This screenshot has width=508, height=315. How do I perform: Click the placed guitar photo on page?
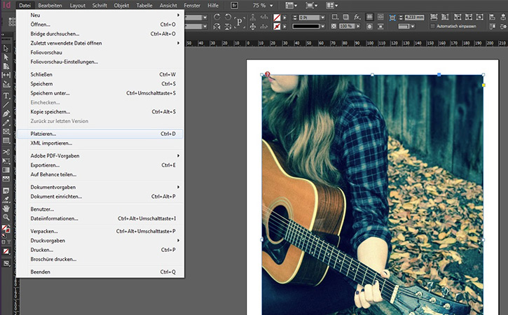(x=373, y=194)
